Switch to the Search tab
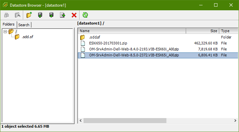This screenshot has width=239, height=132. 24,25
